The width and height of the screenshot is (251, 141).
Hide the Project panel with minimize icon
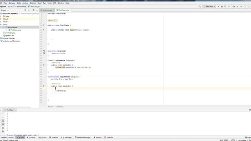(x=37, y=10)
